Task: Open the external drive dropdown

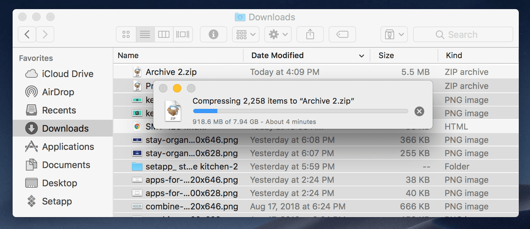Action: (x=394, y=34)
